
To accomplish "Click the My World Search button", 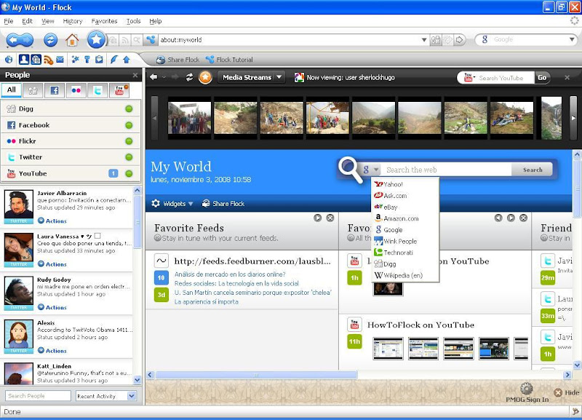I will tap(533, 170).
